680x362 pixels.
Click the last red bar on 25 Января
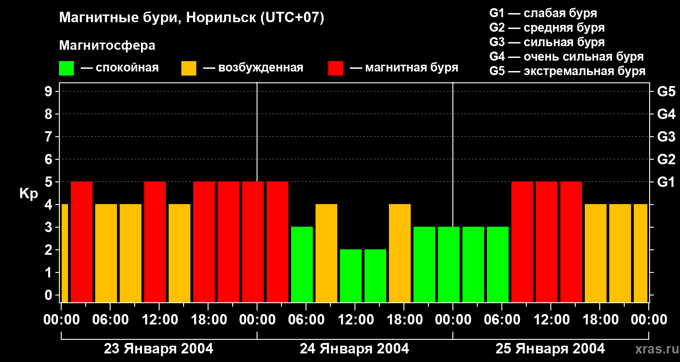pos(571,242)
